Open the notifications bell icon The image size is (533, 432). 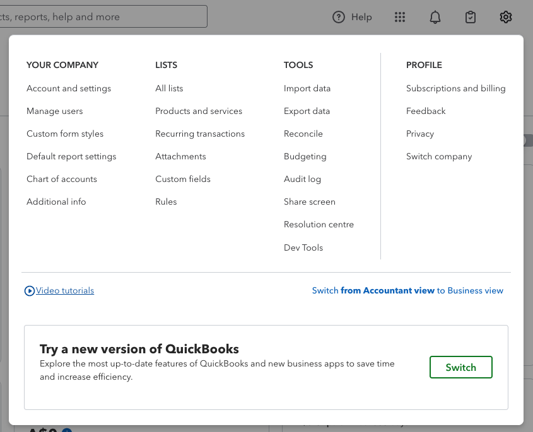click(435, 17)
